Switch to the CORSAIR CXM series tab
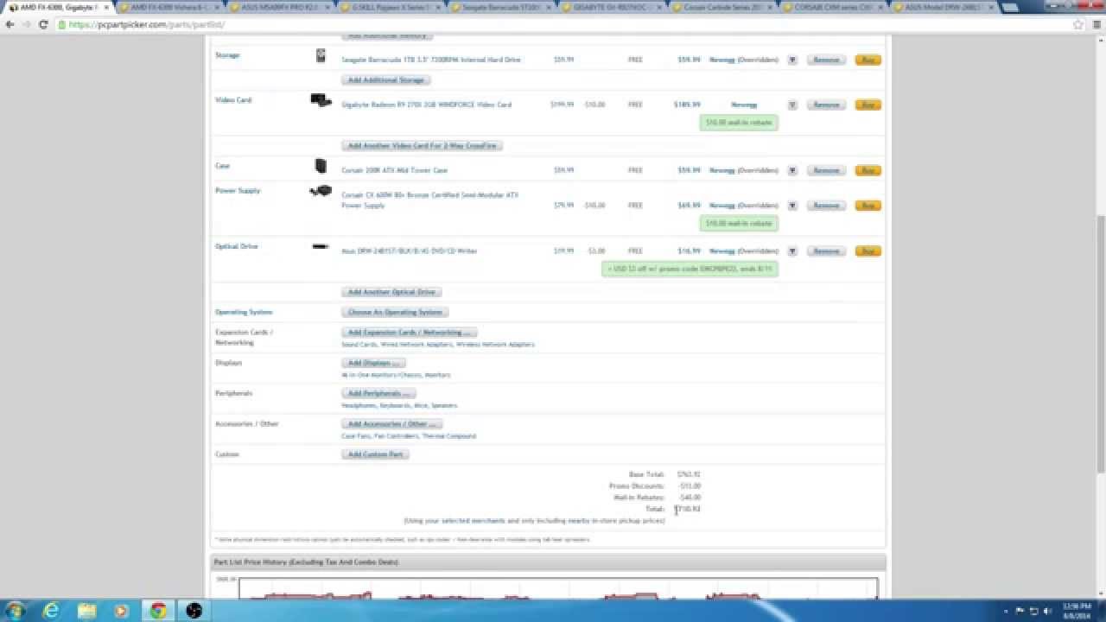1106x622 pixels. (x=832, y=7)
